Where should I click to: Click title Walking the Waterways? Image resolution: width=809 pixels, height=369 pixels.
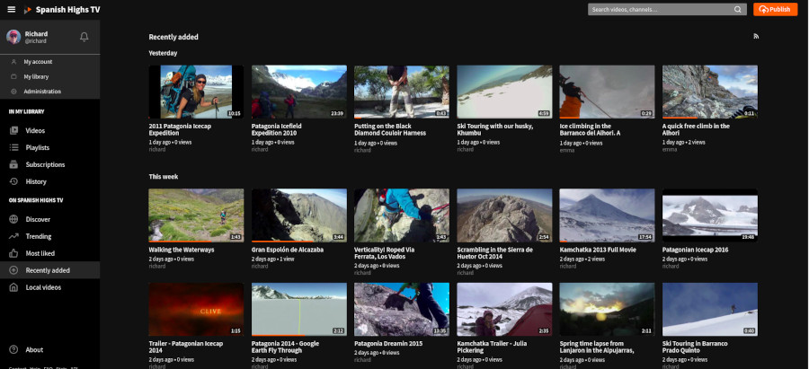181,250
